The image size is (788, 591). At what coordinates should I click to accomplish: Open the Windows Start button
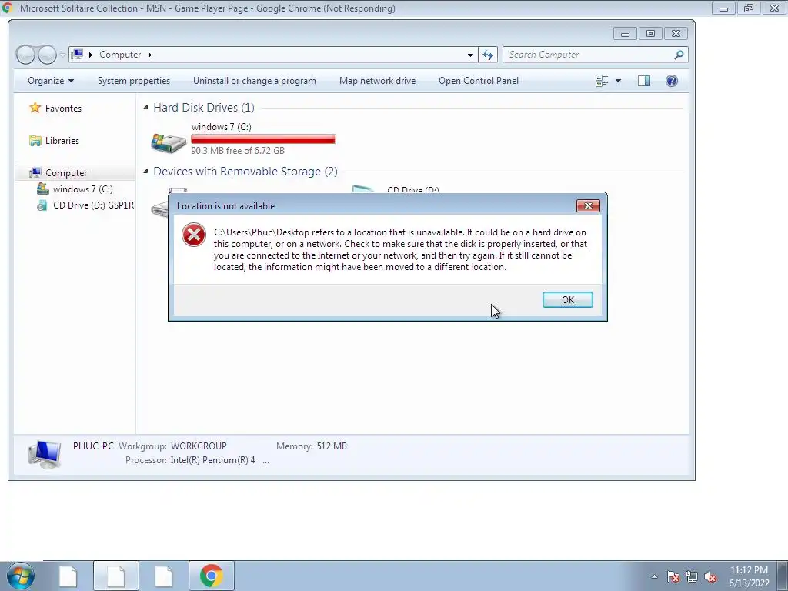coord(19,576)
